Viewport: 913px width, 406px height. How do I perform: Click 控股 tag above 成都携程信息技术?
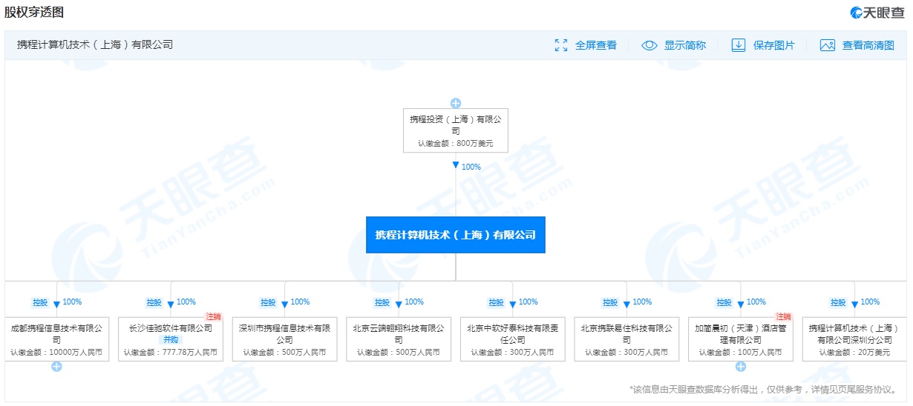40,302
